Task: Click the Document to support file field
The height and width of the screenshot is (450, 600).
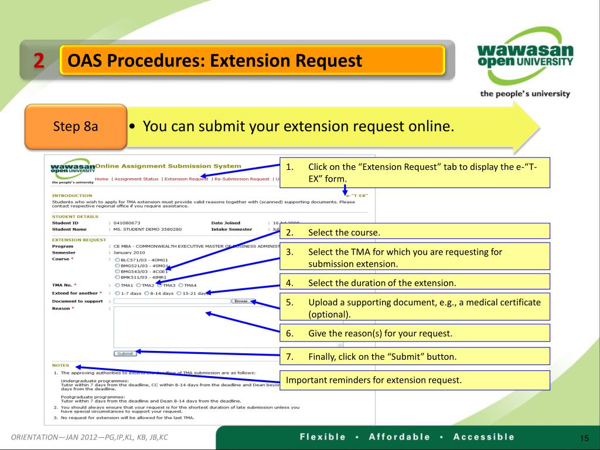Action: click(x=172, y=301)
